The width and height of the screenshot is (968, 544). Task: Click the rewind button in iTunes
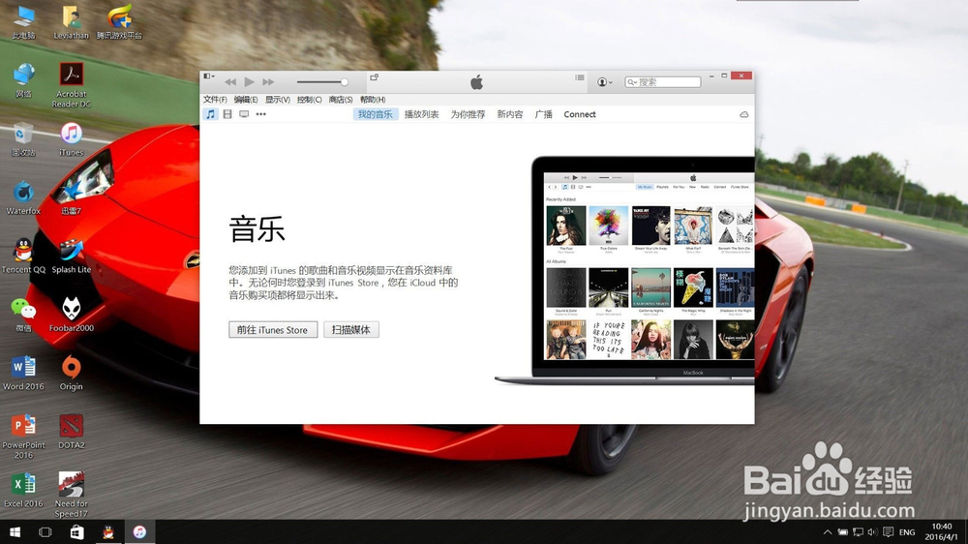click(230, 81)
